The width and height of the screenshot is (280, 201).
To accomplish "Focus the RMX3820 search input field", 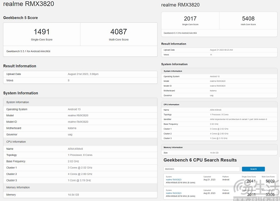I will pos(202,169).
